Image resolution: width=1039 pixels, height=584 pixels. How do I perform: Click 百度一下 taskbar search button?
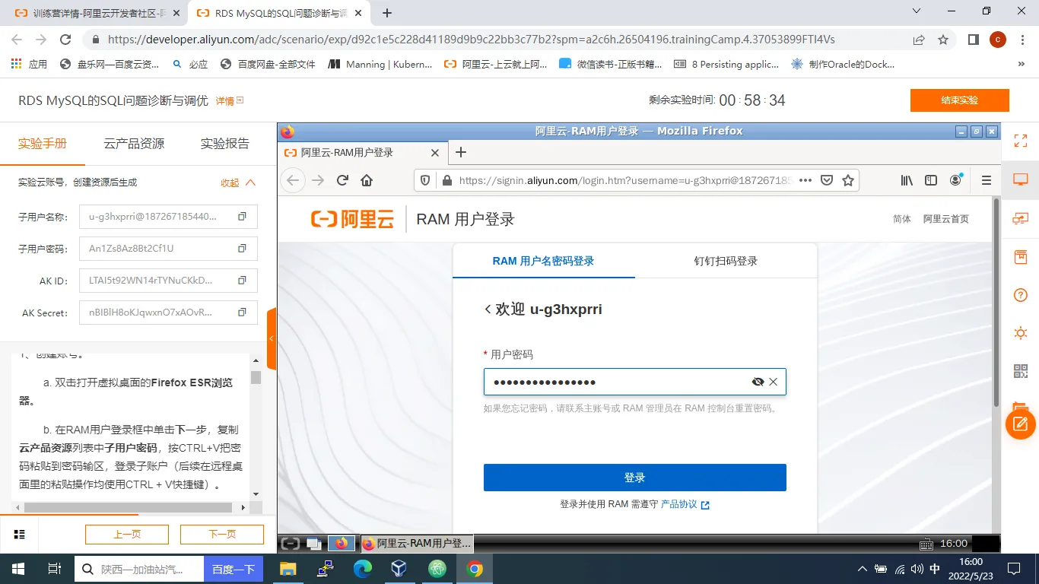234,570
